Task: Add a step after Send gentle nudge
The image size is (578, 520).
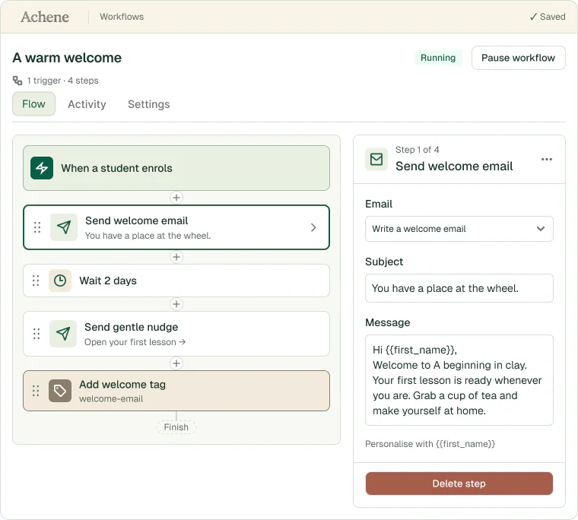Action: click(x=176, y=363)
